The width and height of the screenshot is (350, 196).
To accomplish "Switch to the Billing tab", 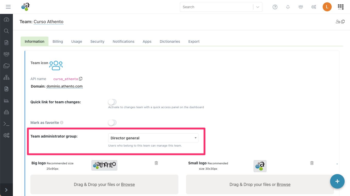I will [x=58, y=41].
